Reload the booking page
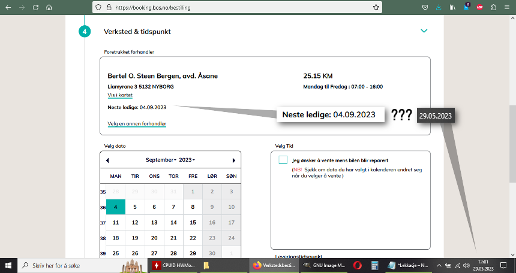516x273 pixels. pyautogui.click(x=35, y=7)
